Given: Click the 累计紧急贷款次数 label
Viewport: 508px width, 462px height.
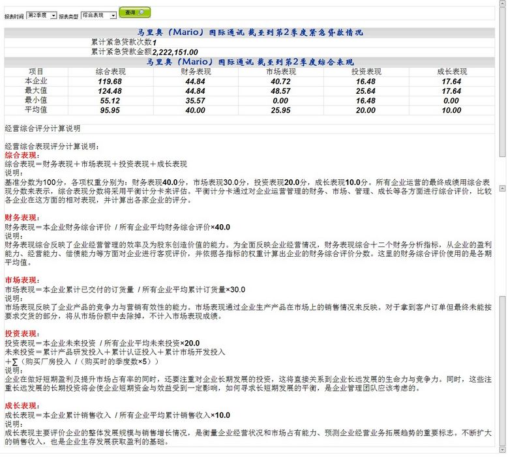Looking at the screenshot, I should 121,42.
